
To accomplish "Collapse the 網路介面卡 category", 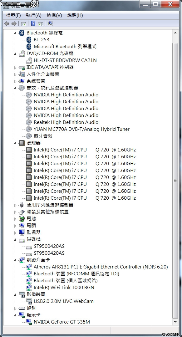I will click(15, 260).
